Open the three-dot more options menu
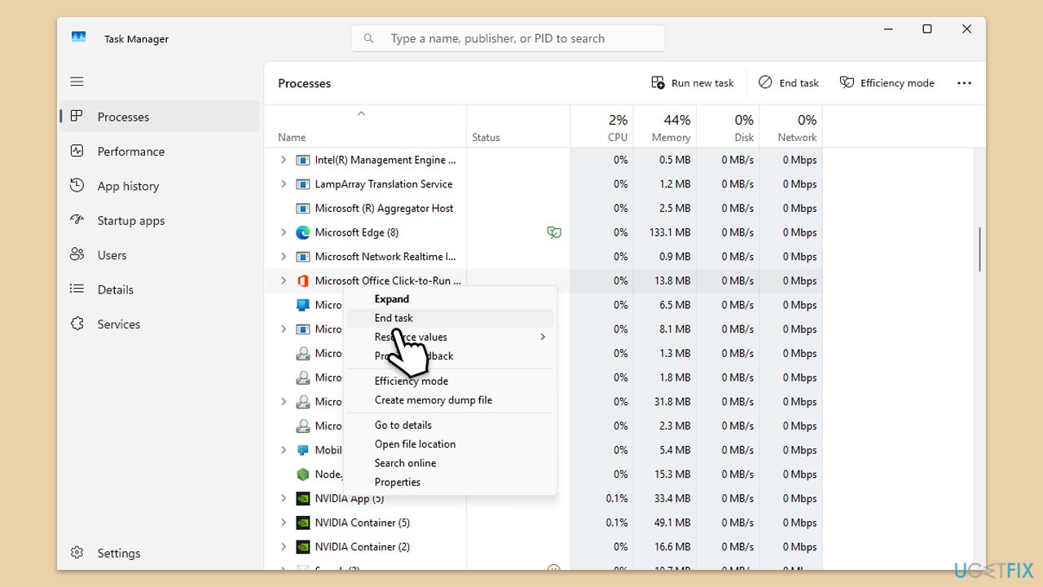The image size is (1043, 587). (x=964, y=83)
